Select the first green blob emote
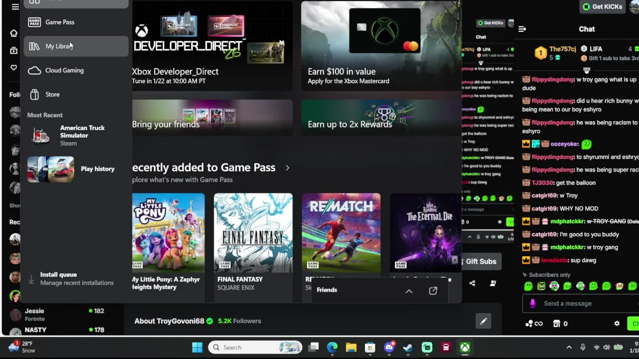Viewport: 639px width, 359px height. tap(528, 286)
